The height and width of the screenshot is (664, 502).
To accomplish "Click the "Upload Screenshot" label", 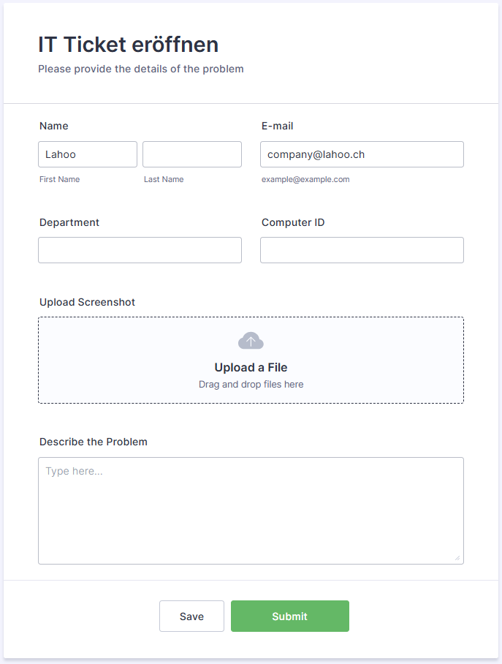I will 87,302.
